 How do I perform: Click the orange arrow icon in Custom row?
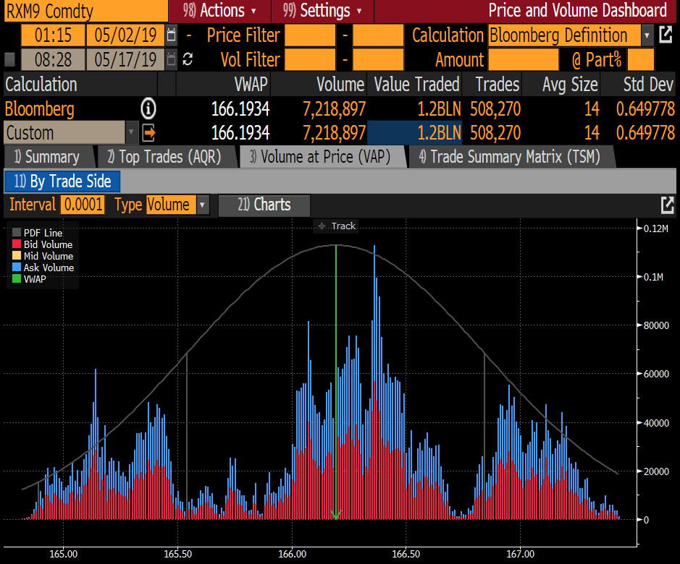[x=148, y=133]
